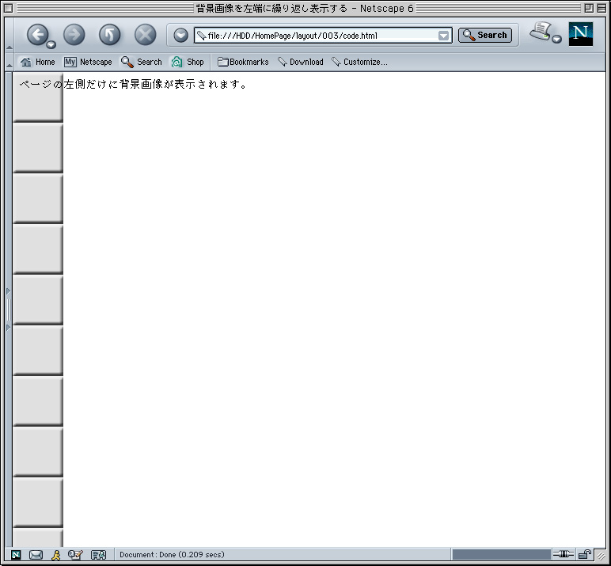Click the window close box in the title bar
611x566 pixels.
point(8,8)
